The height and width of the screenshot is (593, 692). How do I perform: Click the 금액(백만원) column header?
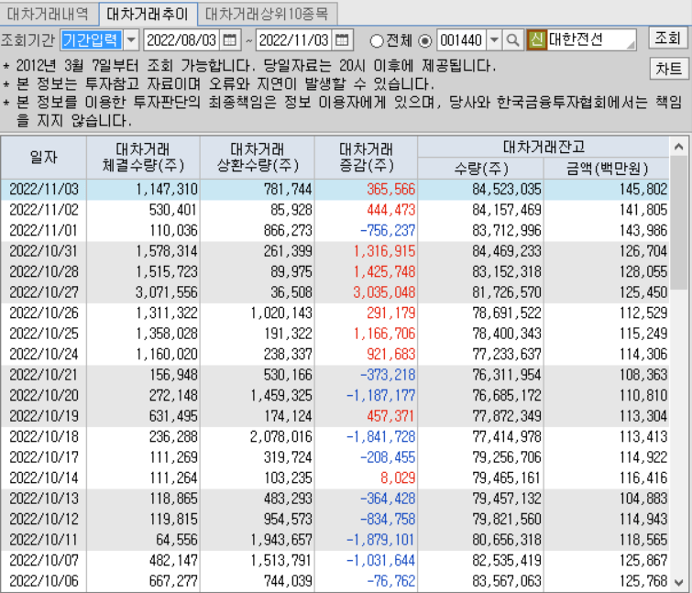click(607, 168)
